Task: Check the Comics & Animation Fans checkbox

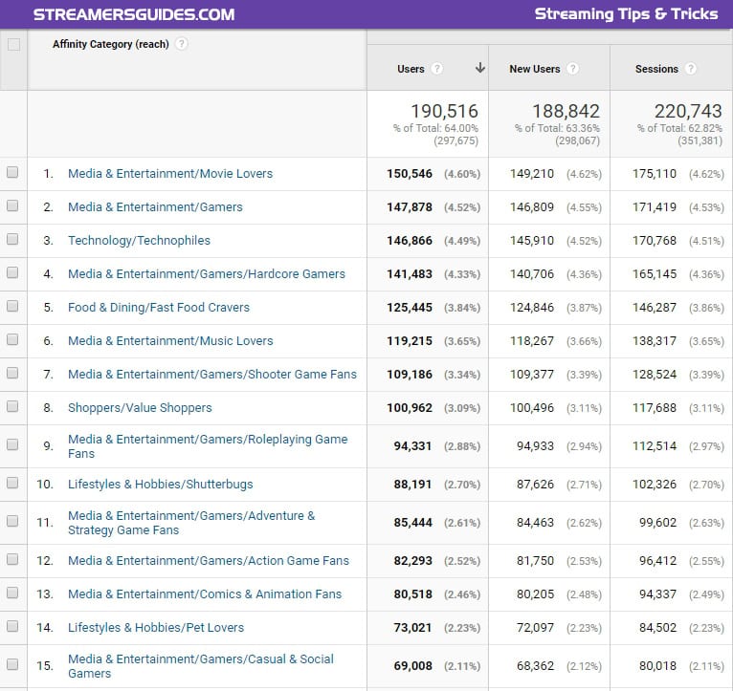Action: (x=12, y=593)
